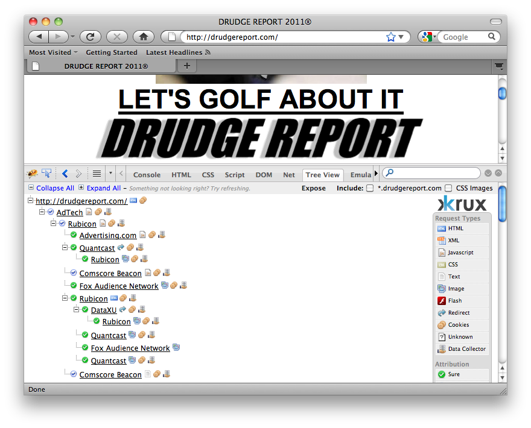Viewport: 531px width, 428px height.
Task: Click the HTML request type legend icon
Action: tap(442, 228)
